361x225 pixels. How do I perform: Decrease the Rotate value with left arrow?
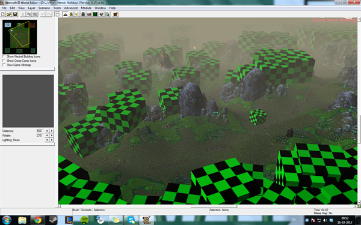(47, 136)
